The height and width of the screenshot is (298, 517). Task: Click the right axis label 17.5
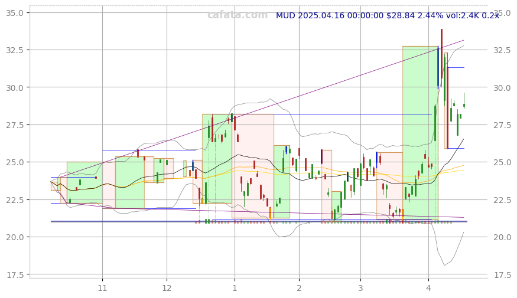tap(502, 274)
